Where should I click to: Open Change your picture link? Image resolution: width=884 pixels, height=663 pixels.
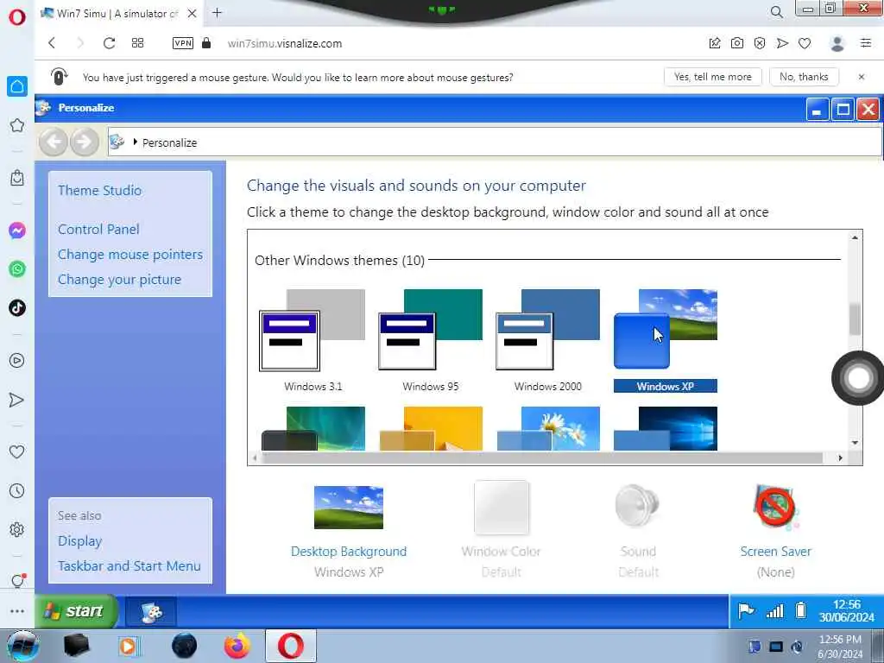tap(119, 280)
